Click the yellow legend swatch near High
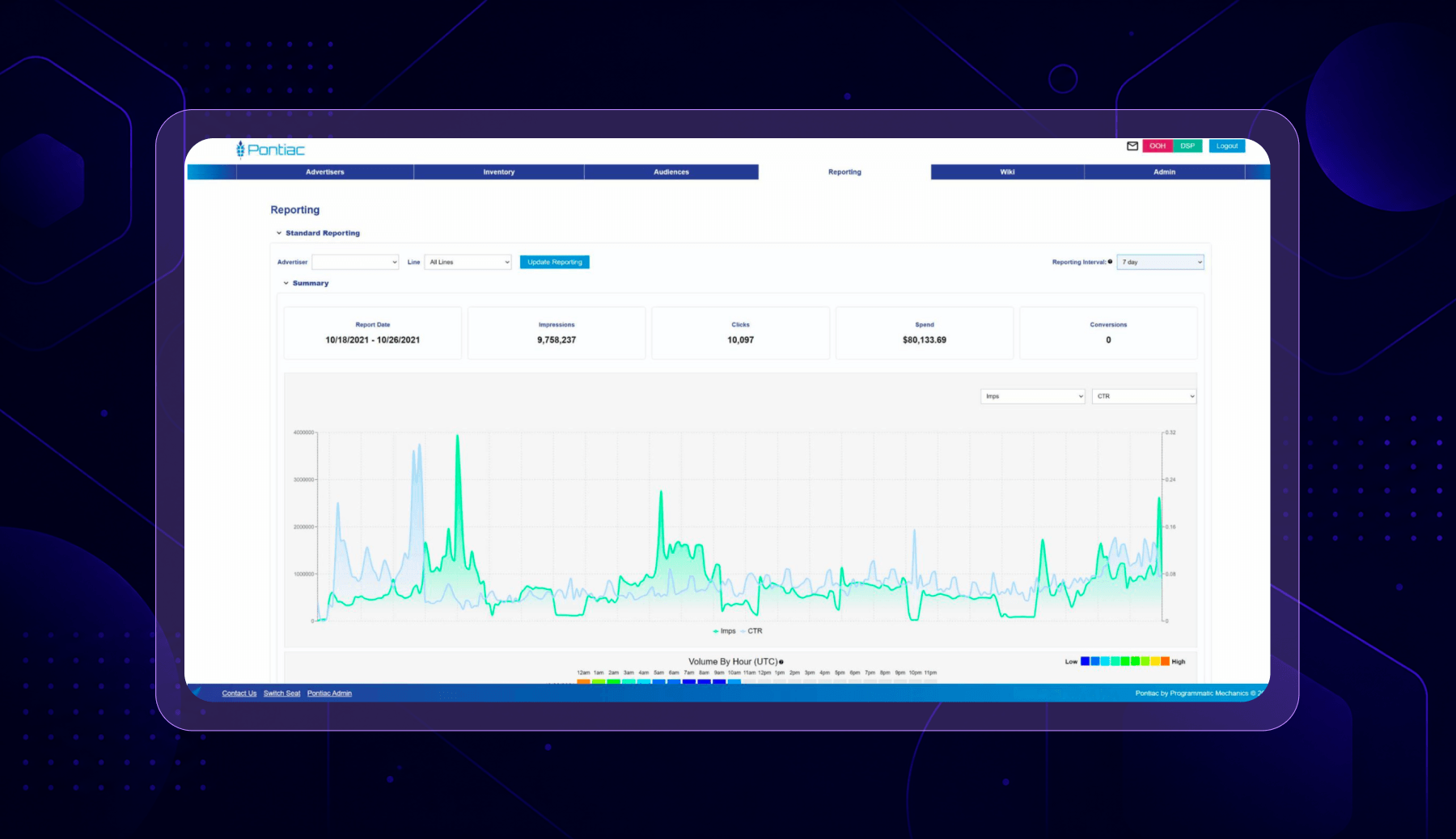 [x=1155, y=661]
